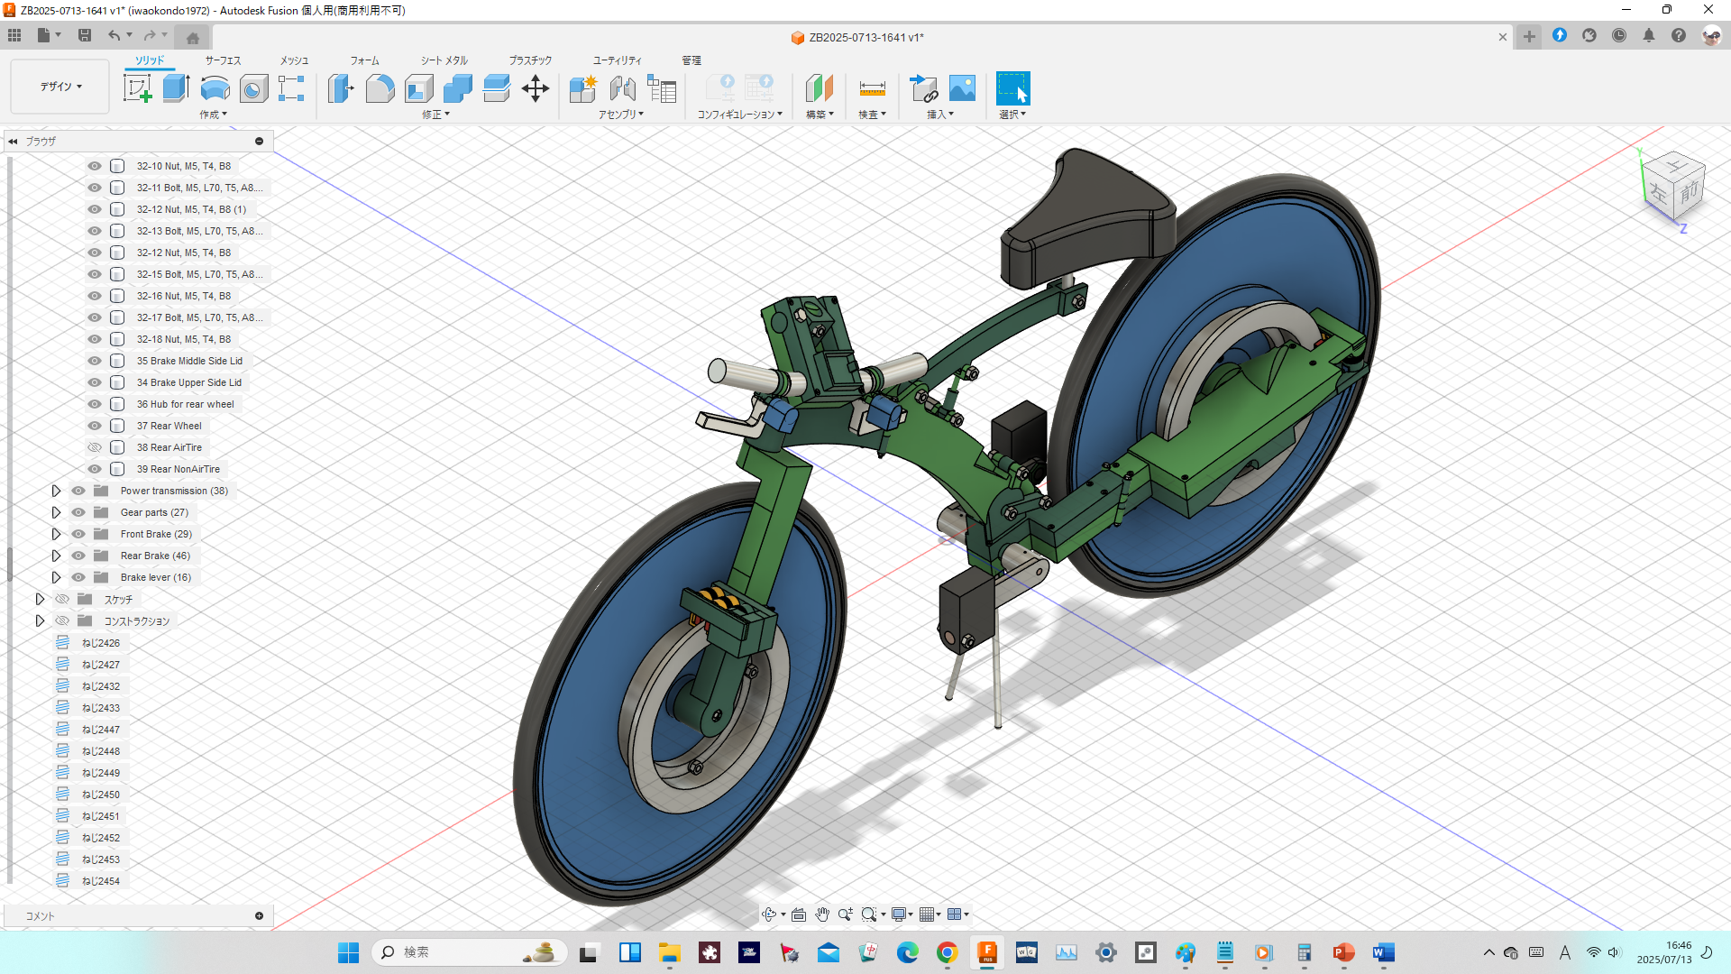
Task: Toggle visibility of Front Brake folder
Action: 78,534
